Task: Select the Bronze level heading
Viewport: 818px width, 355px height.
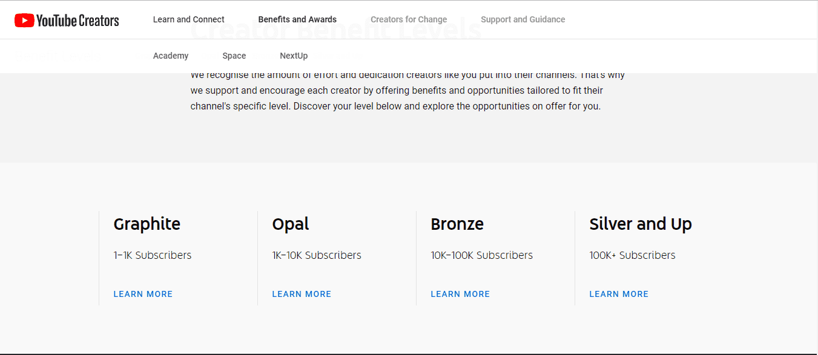Action: (x=457, y=224)
